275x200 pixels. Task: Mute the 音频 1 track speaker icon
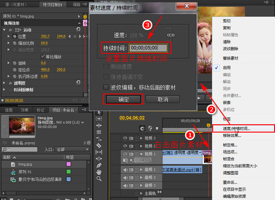[125, 169]
